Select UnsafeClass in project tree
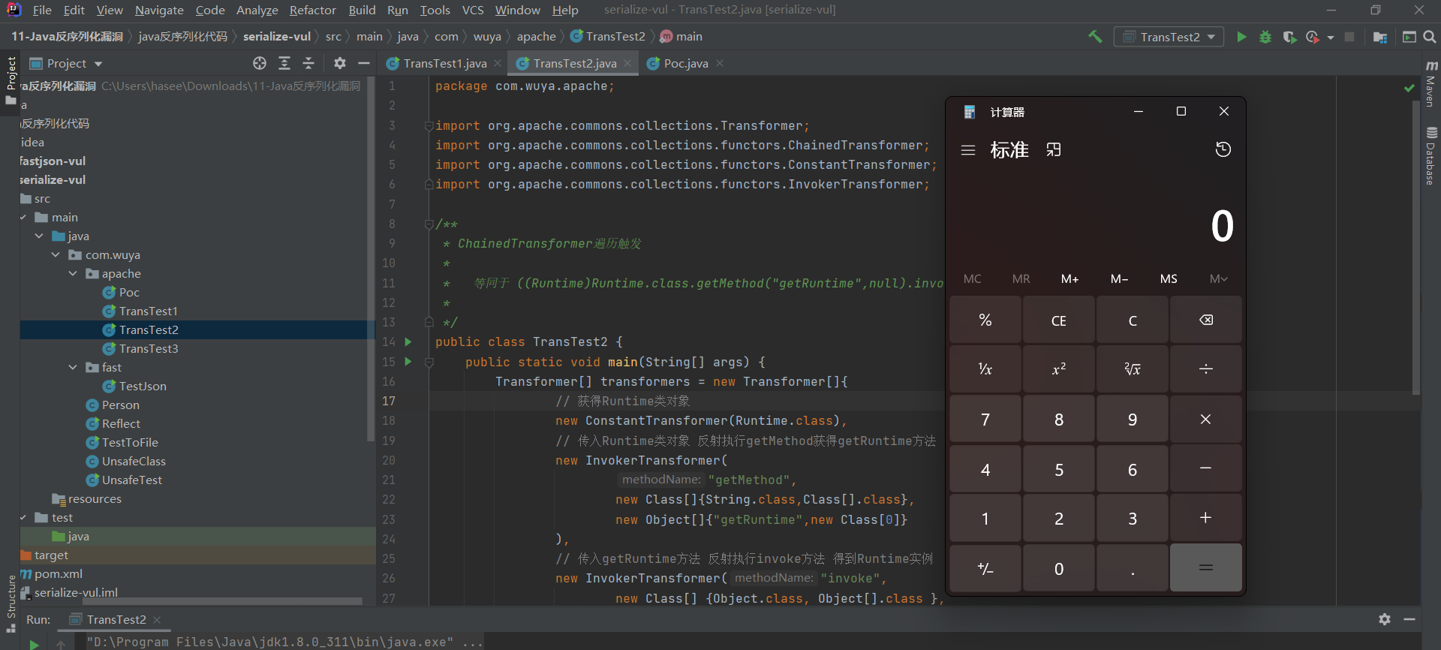 134,461
